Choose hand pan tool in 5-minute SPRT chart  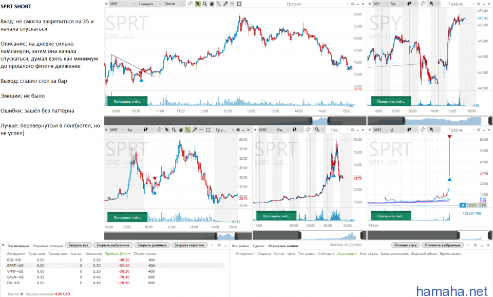[180, 129]
